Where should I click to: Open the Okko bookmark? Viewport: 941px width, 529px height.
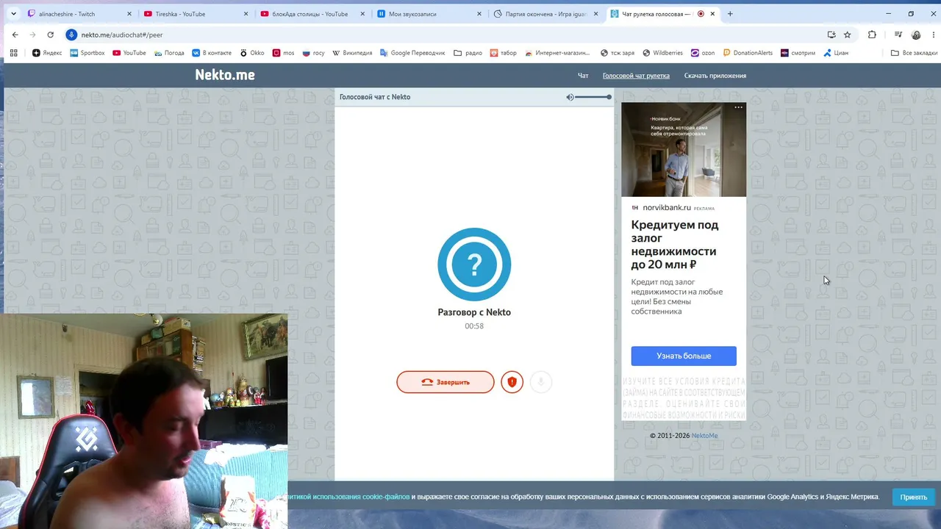[251, 53]
